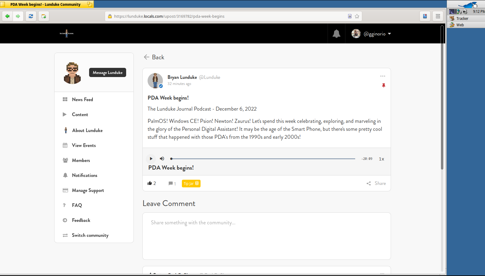Mute the podcast audio volume icon
Screen dimensions: 485x276
(162, 159)
